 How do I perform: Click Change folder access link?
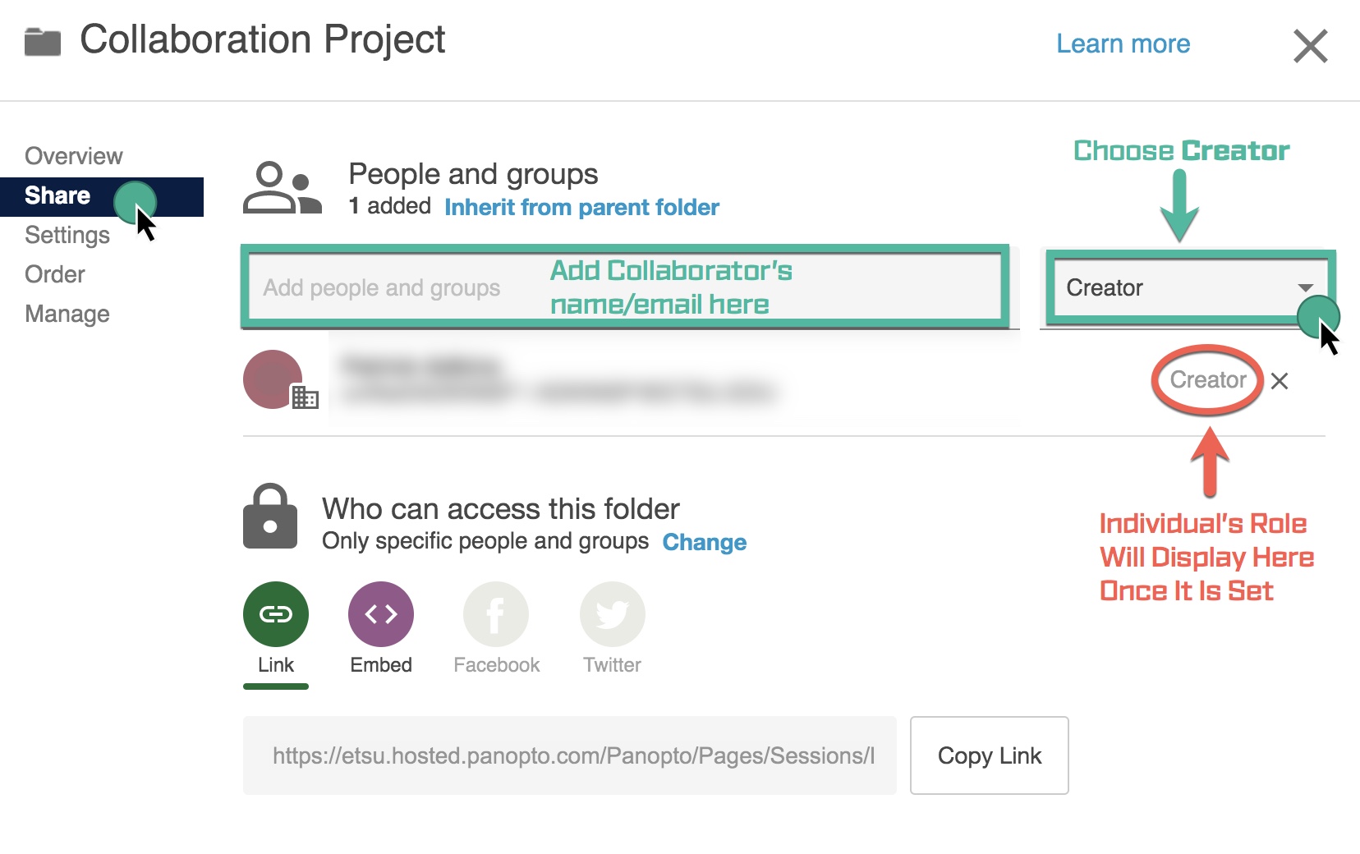[x=705, y=542]
